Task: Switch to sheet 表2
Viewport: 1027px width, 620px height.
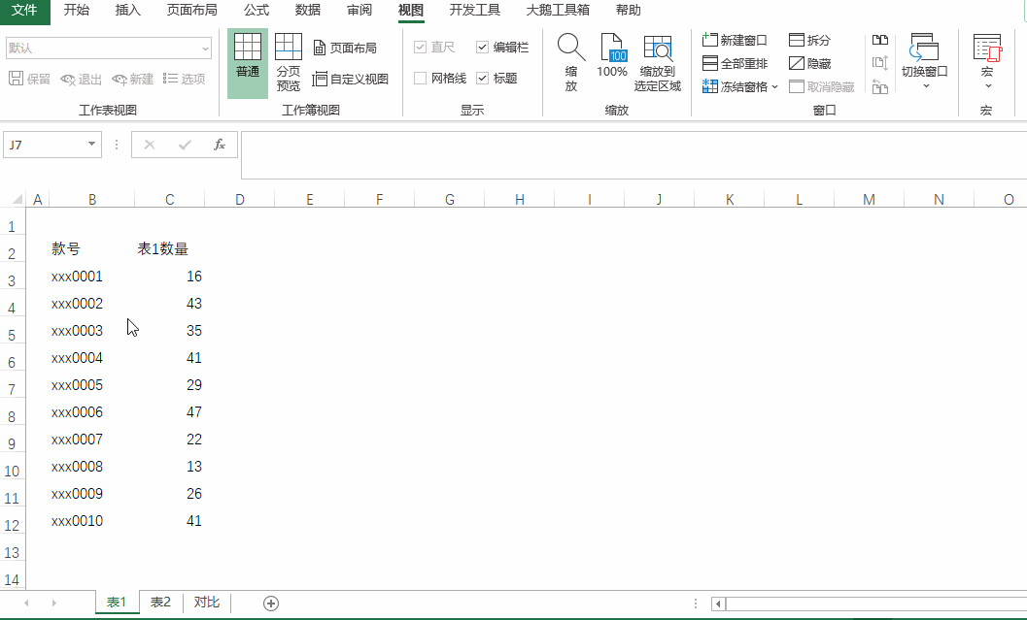Action: [160, 603]
